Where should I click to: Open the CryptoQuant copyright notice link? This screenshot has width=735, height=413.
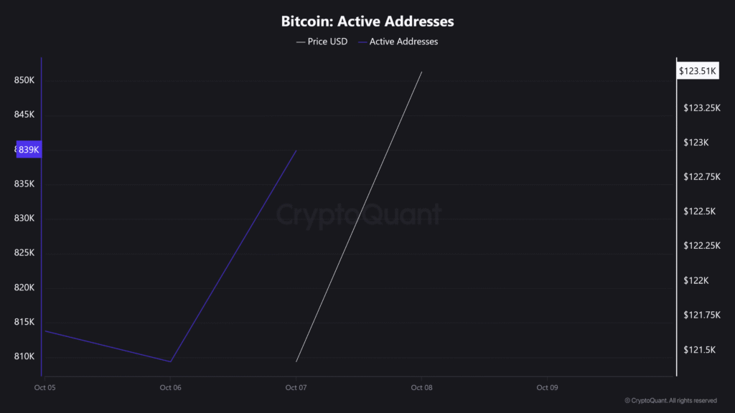tap(670, 401)
